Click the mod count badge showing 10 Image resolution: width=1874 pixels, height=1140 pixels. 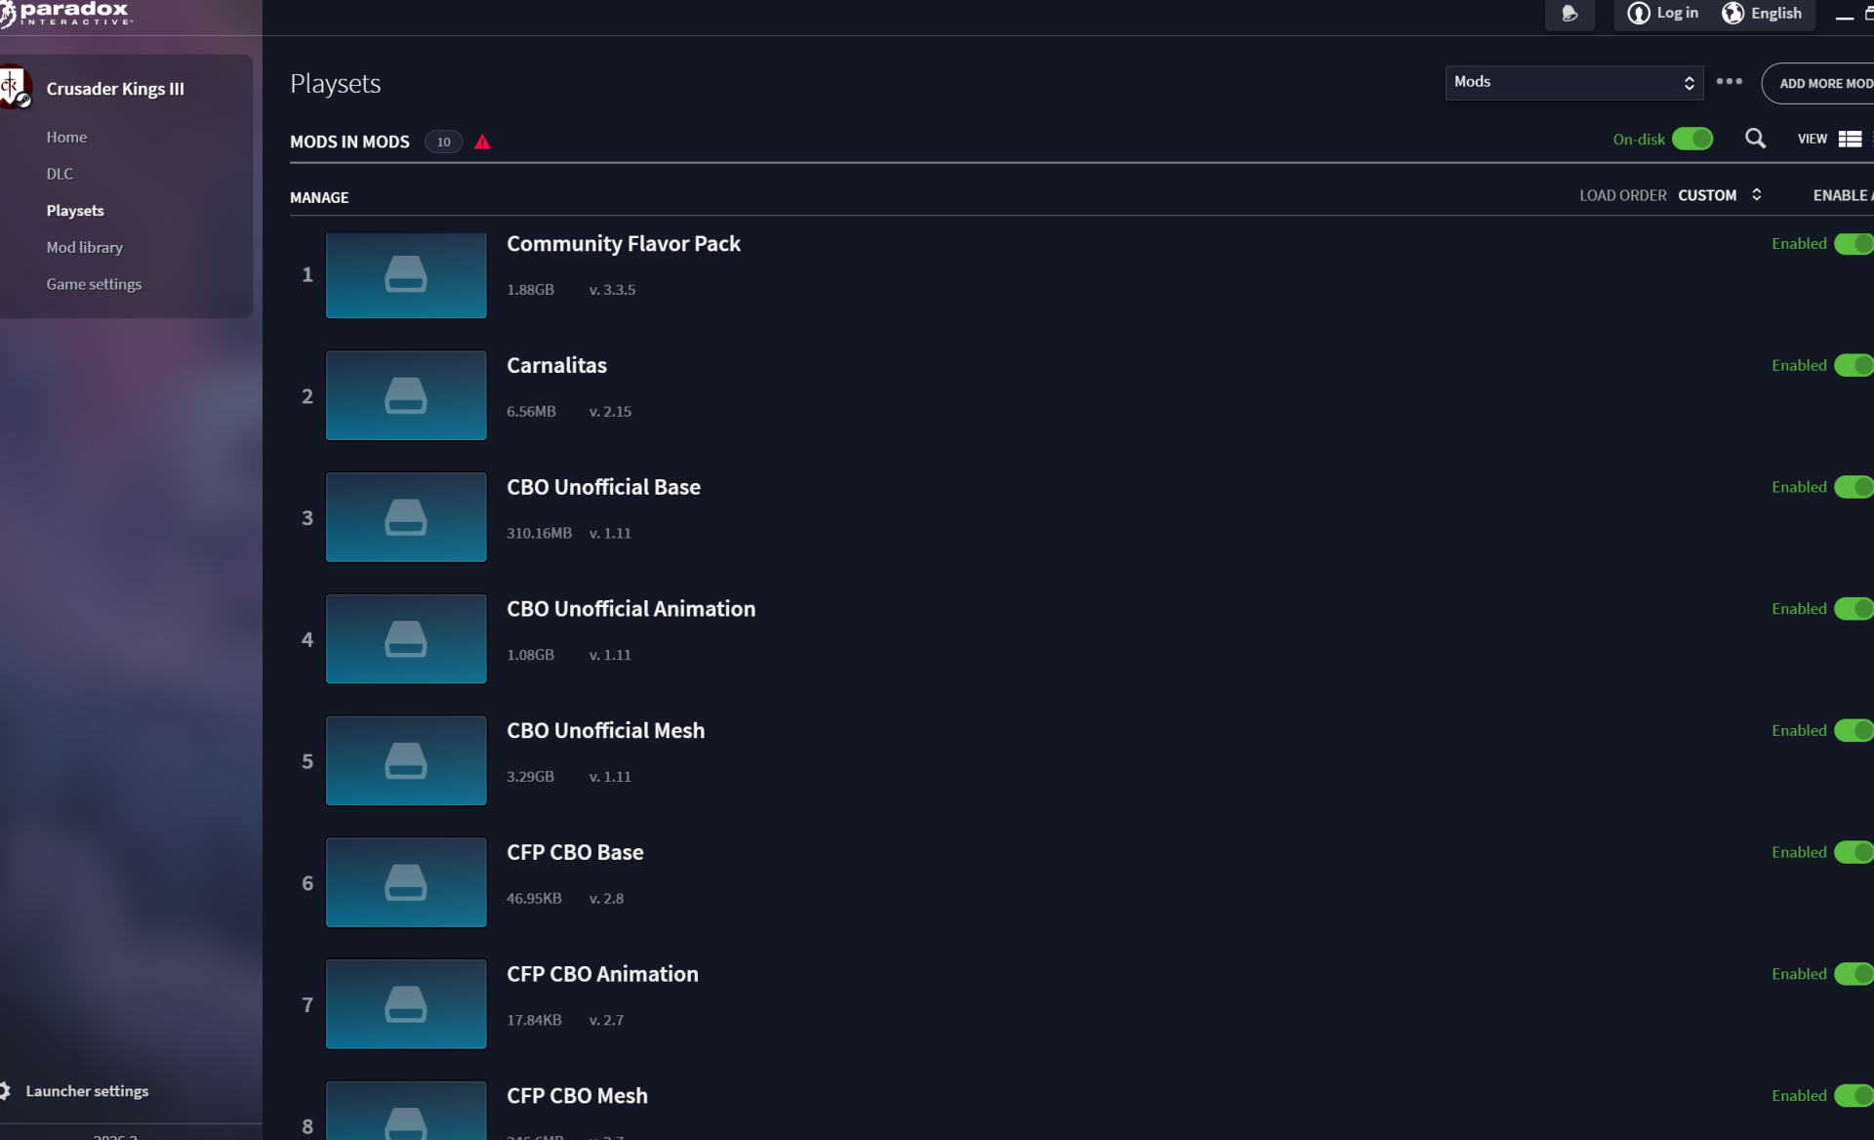443,142
